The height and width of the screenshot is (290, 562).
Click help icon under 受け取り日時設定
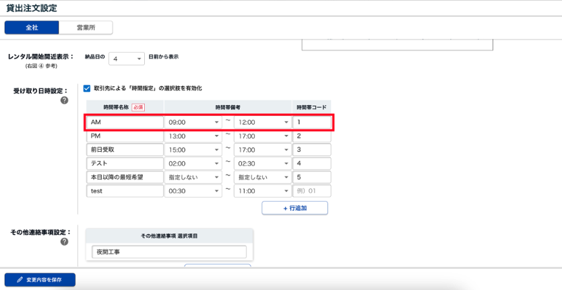pos(65,100)
